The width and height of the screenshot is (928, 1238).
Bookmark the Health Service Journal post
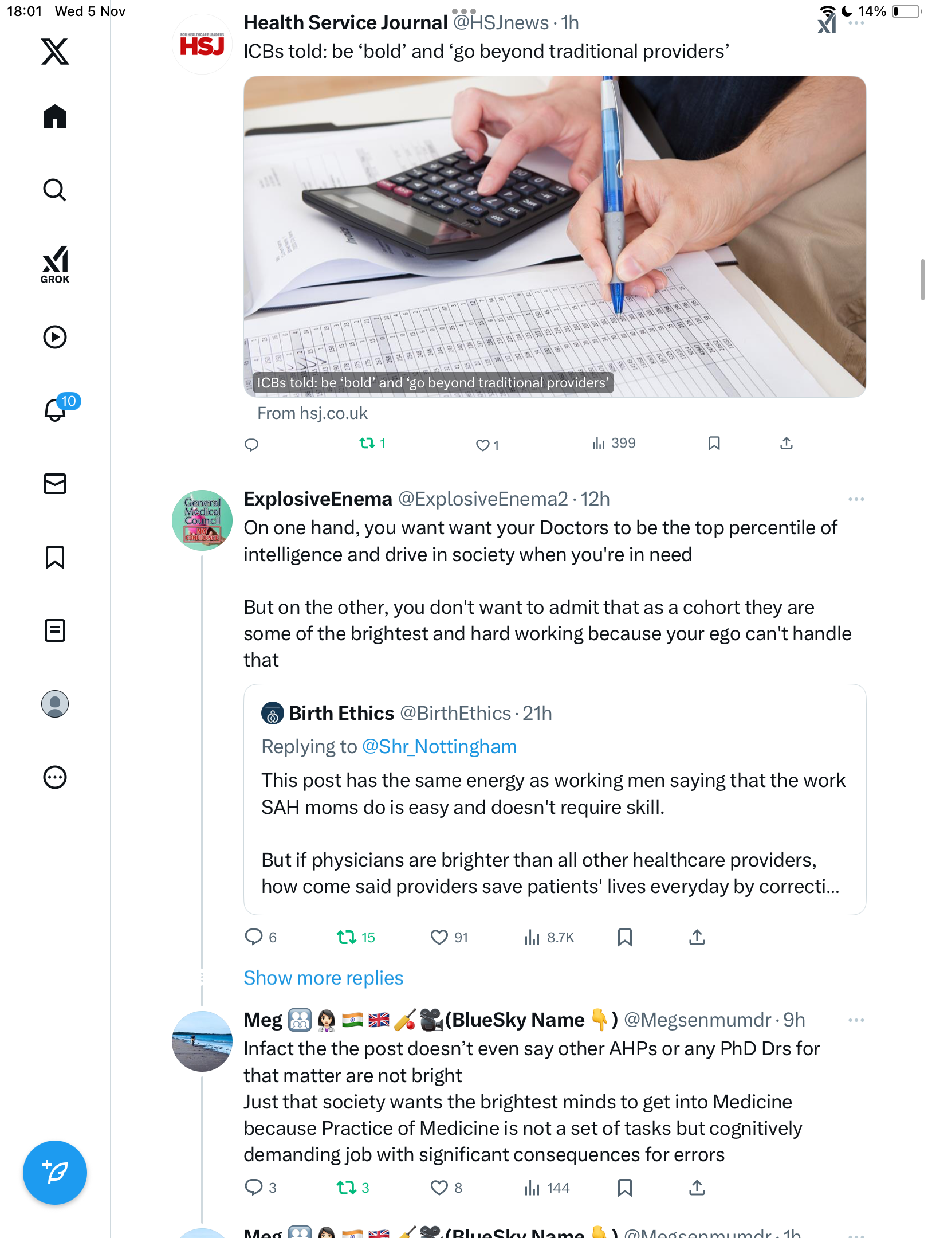coord(714,443)
